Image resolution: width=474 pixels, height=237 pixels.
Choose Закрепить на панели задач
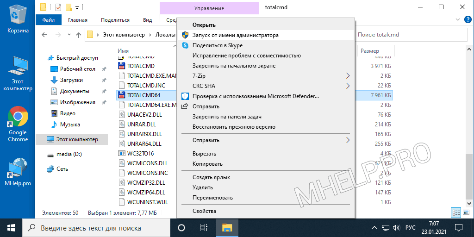265,117
